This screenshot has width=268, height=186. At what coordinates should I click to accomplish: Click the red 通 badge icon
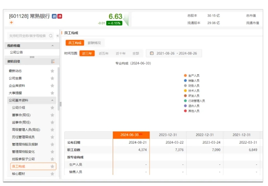click(60, 16)
